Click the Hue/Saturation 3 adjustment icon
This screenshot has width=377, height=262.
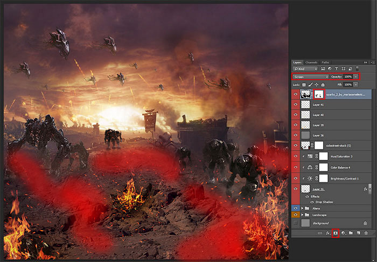pyautogui.click(x=310, y=157)
